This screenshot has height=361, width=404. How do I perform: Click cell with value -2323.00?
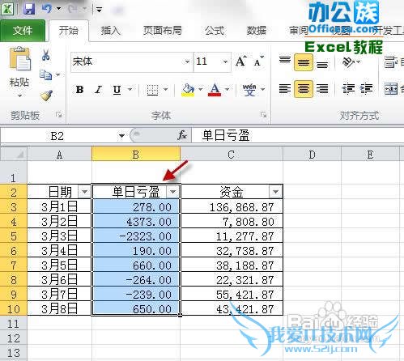coord(136,236)
